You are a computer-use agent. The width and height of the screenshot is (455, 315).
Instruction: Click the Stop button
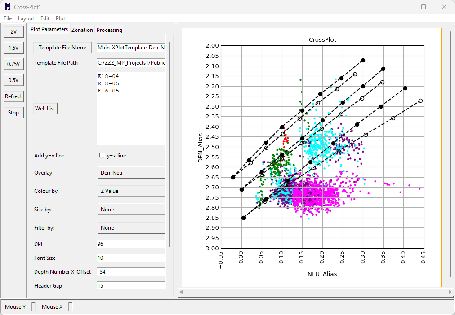pos(13,113)
